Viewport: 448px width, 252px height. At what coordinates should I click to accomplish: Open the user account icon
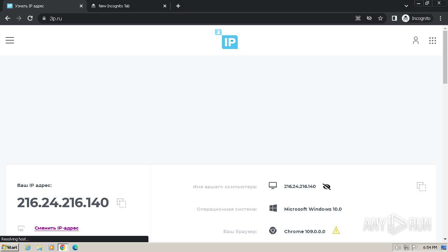coord(416,40)
